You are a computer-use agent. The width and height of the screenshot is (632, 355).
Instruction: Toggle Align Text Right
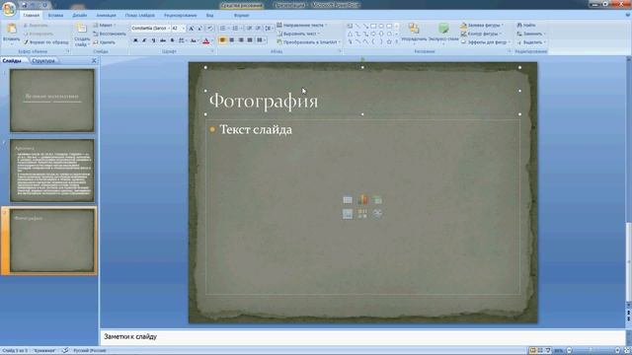tap(241, 40)
